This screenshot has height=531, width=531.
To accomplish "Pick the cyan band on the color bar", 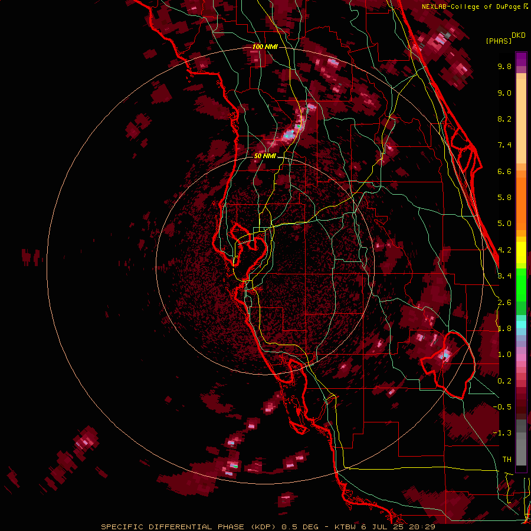I will (x=521, y=324).
